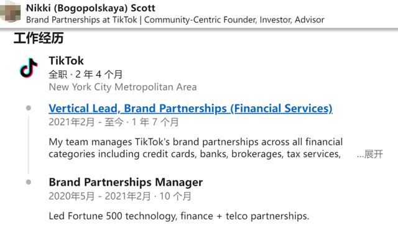Click the timeline bullet beside Brand Partnerships Manager
This screenshot has width=398, height=233.
coord(29,182)
